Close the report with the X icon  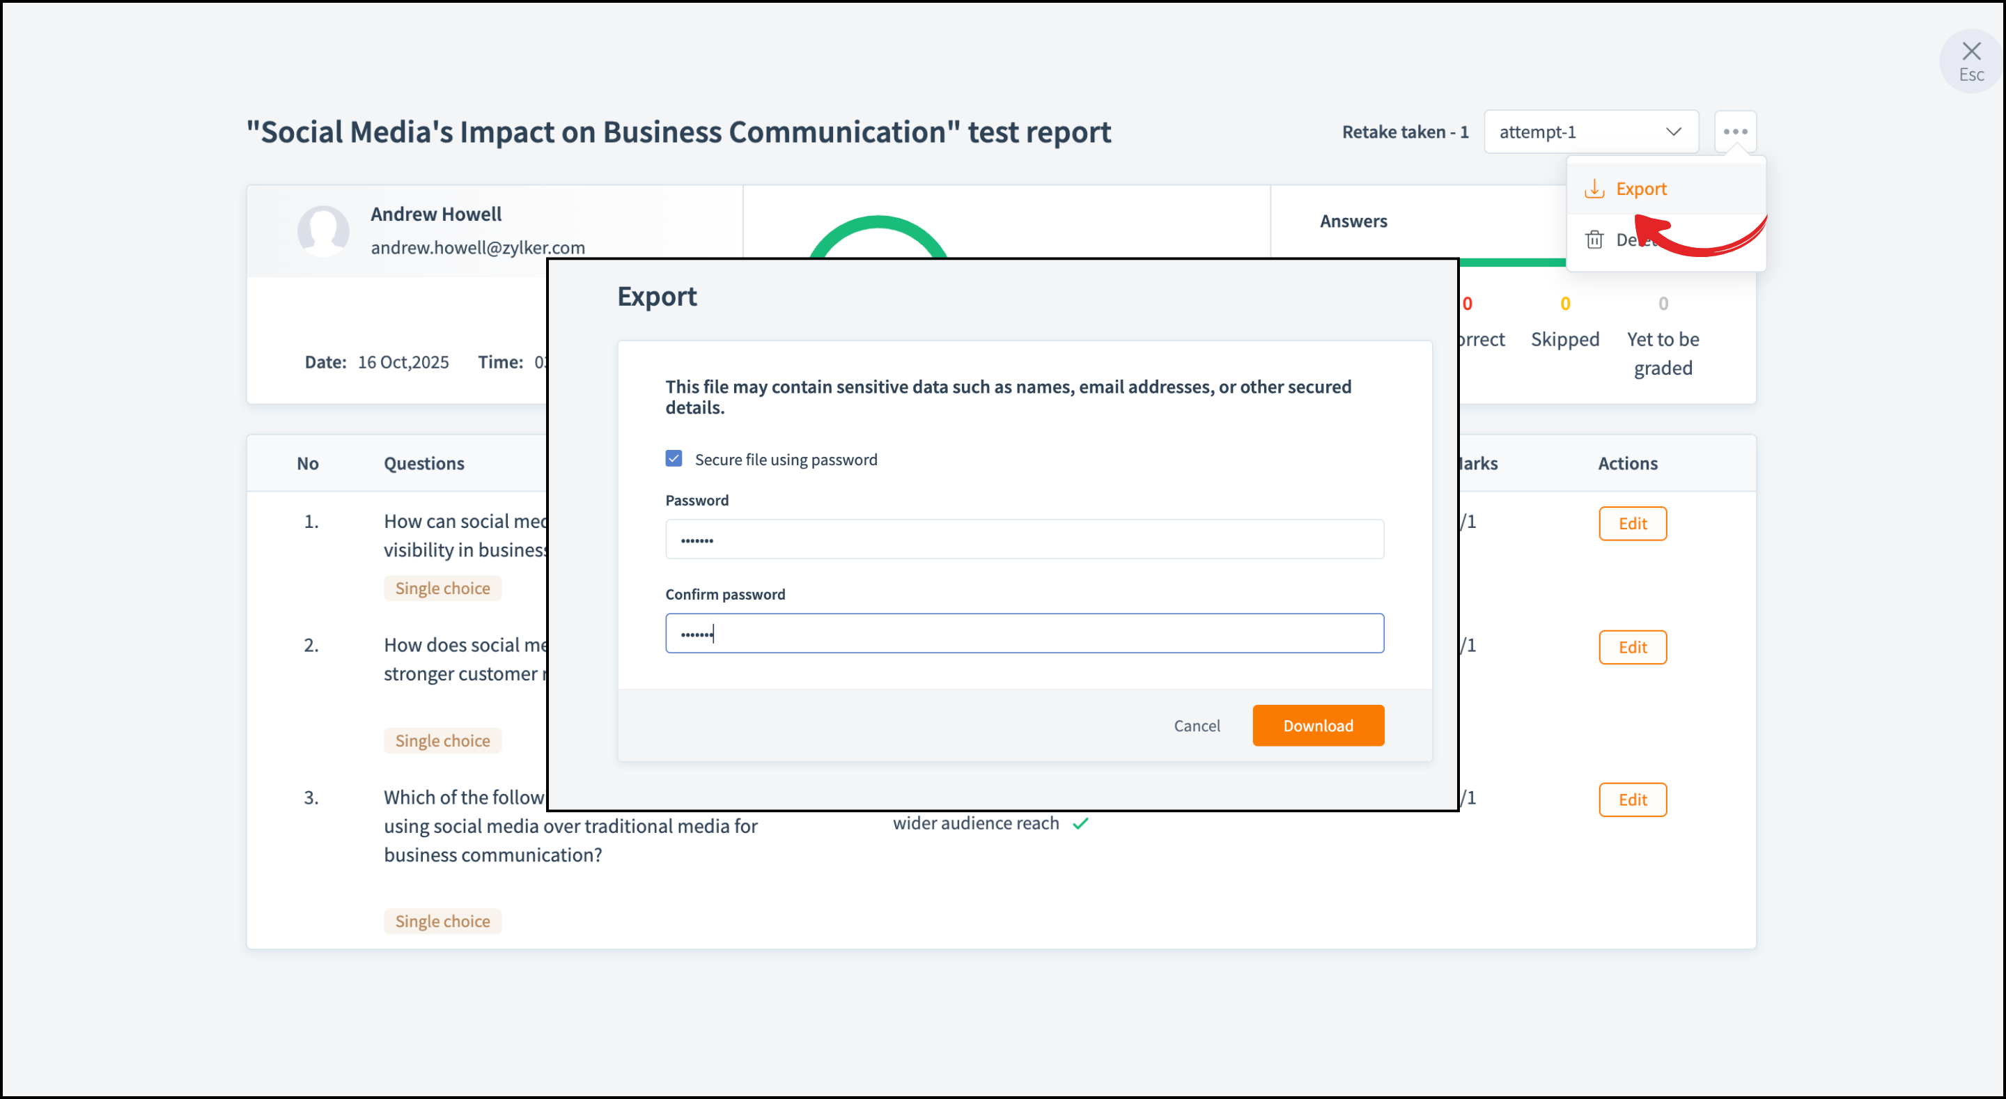[x=1970, y=52]
